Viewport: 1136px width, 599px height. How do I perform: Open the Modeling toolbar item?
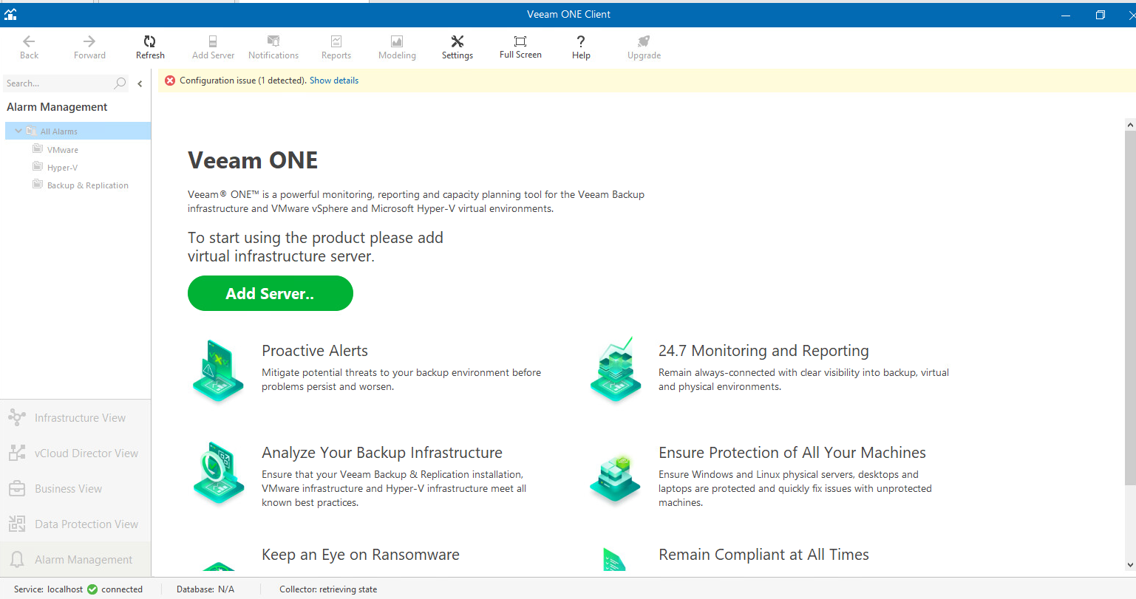click(397, 47)
